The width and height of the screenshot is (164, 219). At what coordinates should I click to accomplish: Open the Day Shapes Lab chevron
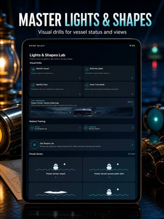132,145
